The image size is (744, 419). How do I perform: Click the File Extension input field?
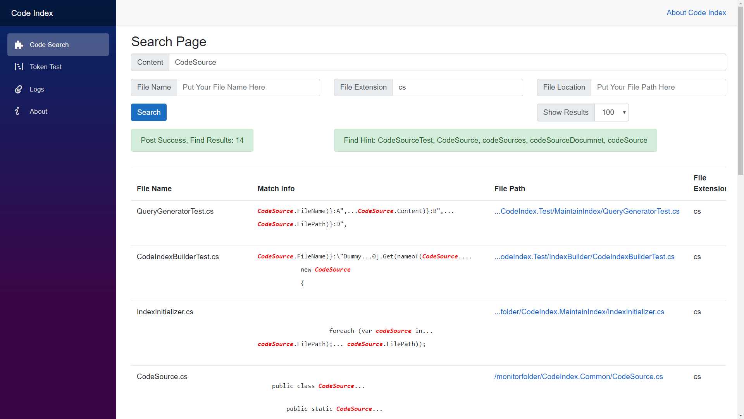pos(458,87)
